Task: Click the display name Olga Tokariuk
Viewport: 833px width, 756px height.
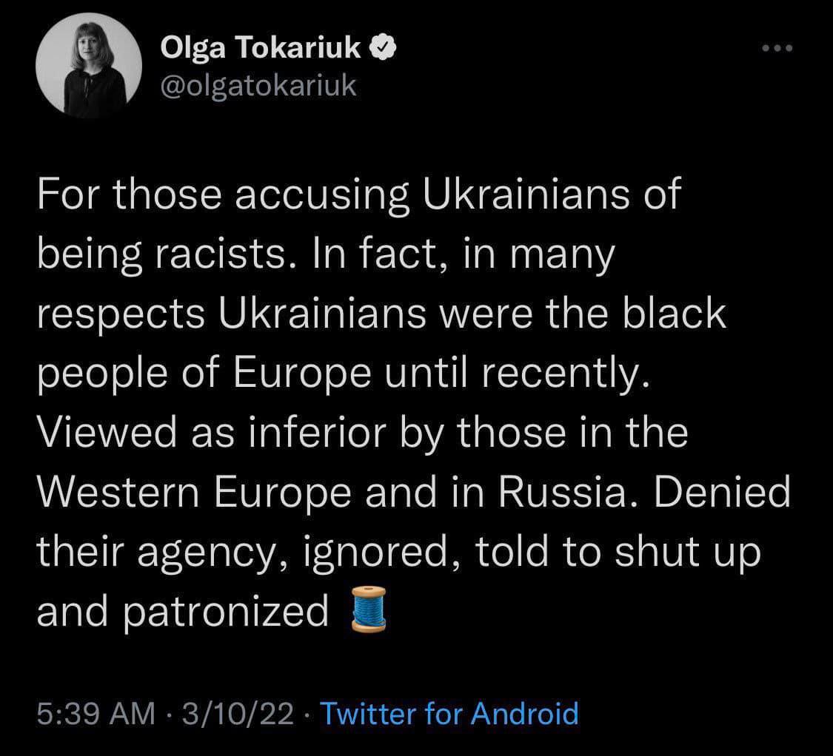Action: (261, 47)
